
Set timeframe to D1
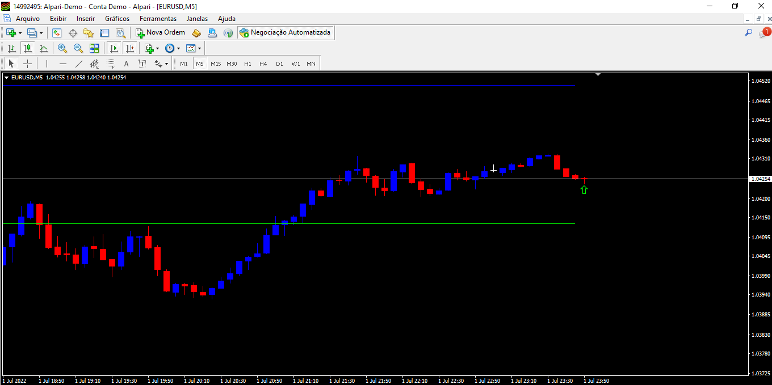click(279, 64)
